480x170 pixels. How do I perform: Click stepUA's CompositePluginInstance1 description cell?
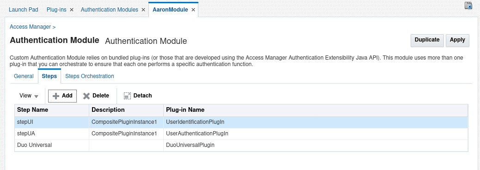tap(126, 134)
